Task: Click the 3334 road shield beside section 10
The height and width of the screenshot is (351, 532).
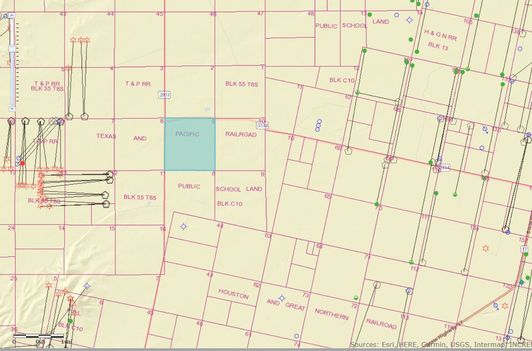Action: point(262,125)
